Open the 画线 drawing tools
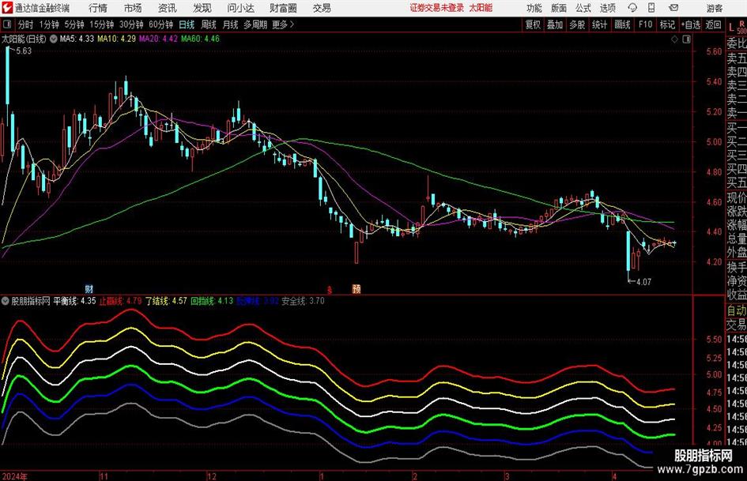Screen dimensions: 747x481 pos(622,24)
